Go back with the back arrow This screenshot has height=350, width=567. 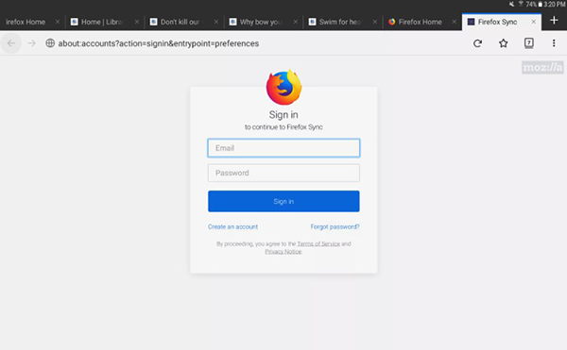click(11, 43)
